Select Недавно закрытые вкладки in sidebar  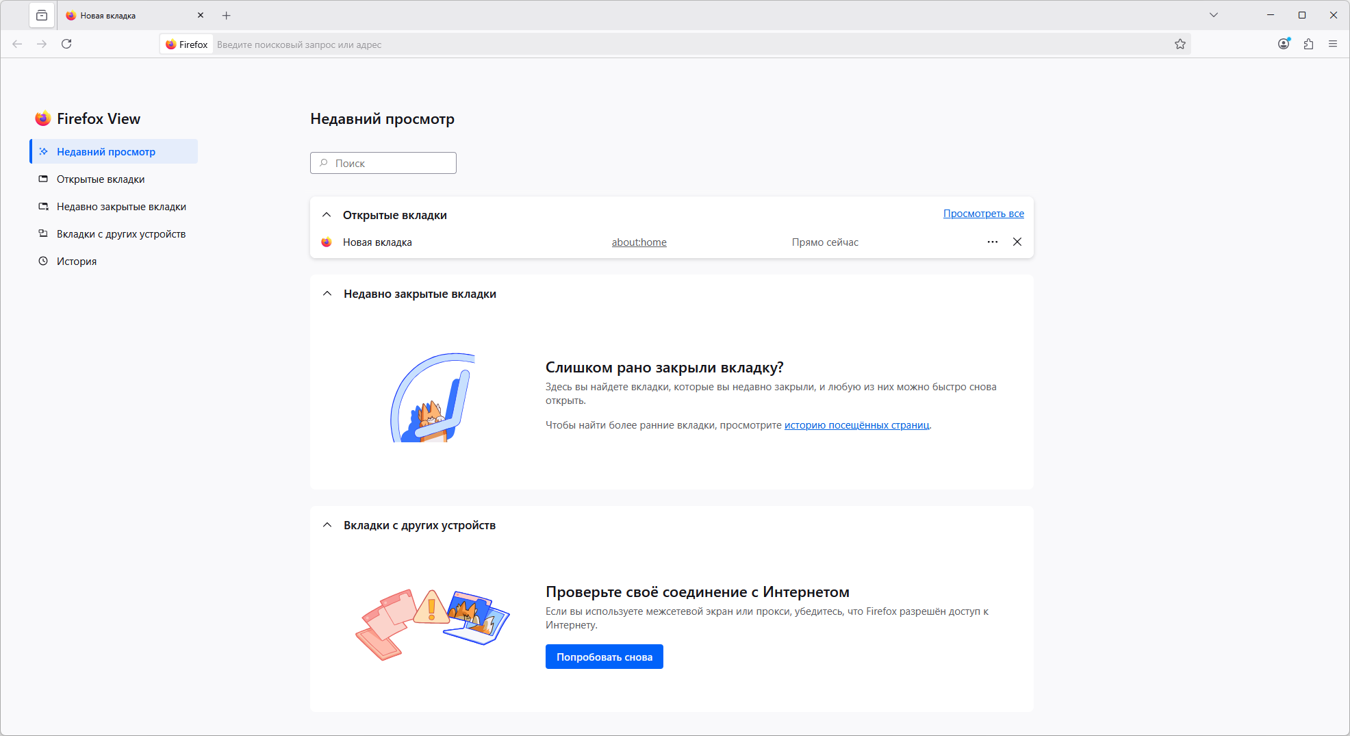tap(114, 206)
